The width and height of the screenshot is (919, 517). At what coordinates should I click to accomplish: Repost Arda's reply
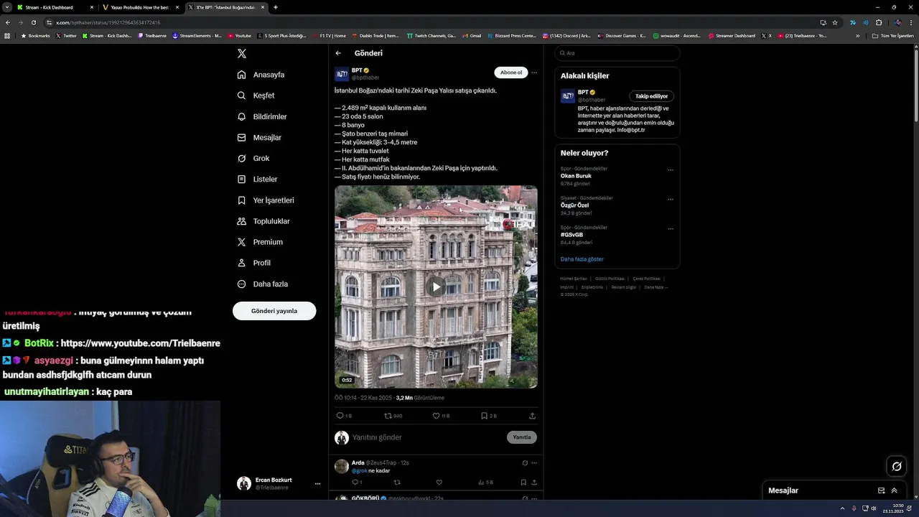397,483
